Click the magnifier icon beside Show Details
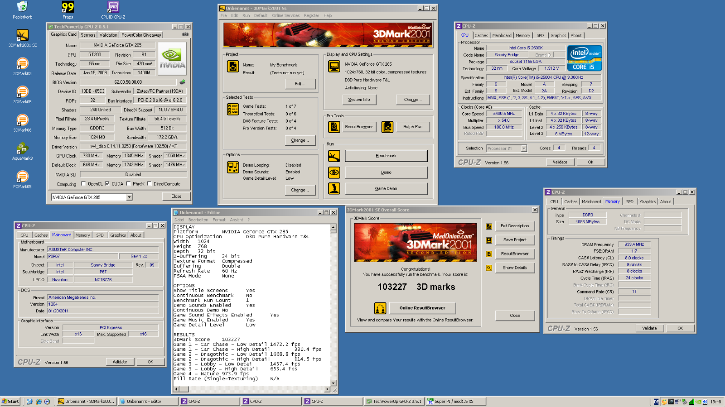This screenshot has height=407, width=725. coord(489,268)
